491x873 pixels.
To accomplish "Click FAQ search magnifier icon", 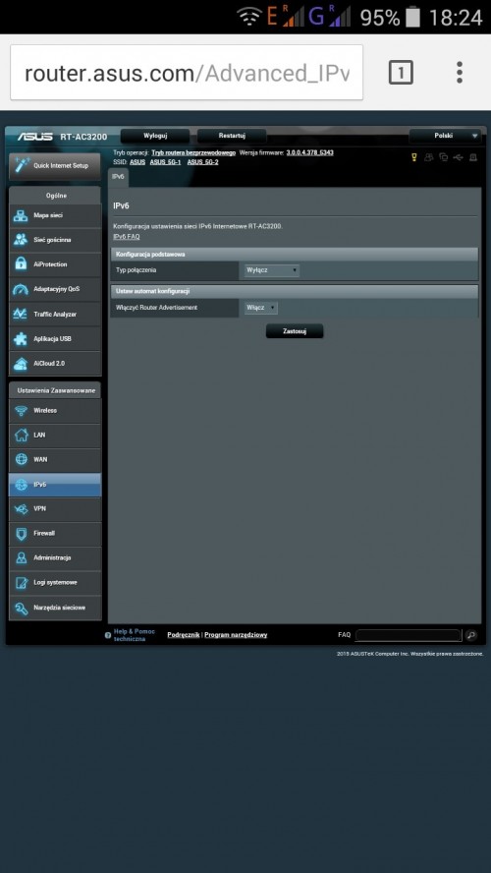I will (471, 635).
